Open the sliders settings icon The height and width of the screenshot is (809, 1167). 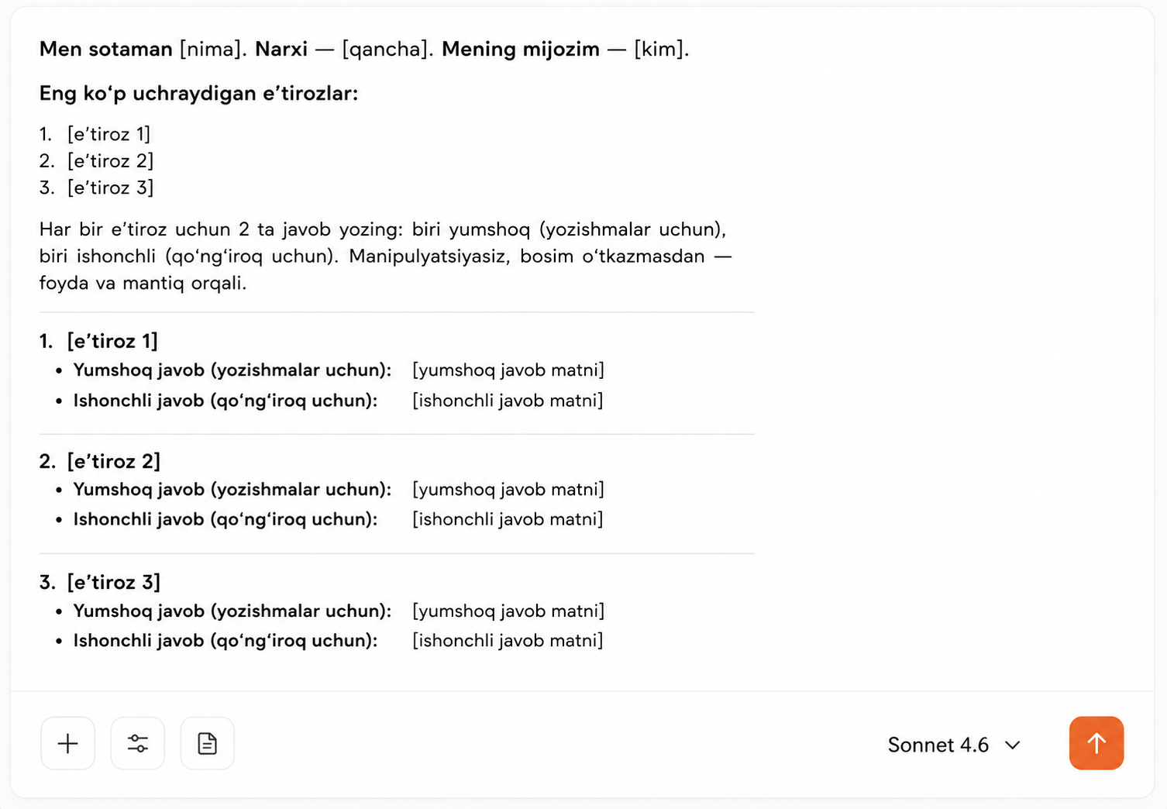pyautogui.click(x=138, y=743)
